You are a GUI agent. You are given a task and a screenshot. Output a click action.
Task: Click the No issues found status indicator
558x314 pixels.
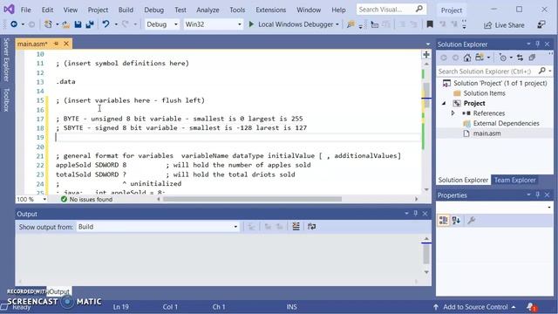point(86,200)
